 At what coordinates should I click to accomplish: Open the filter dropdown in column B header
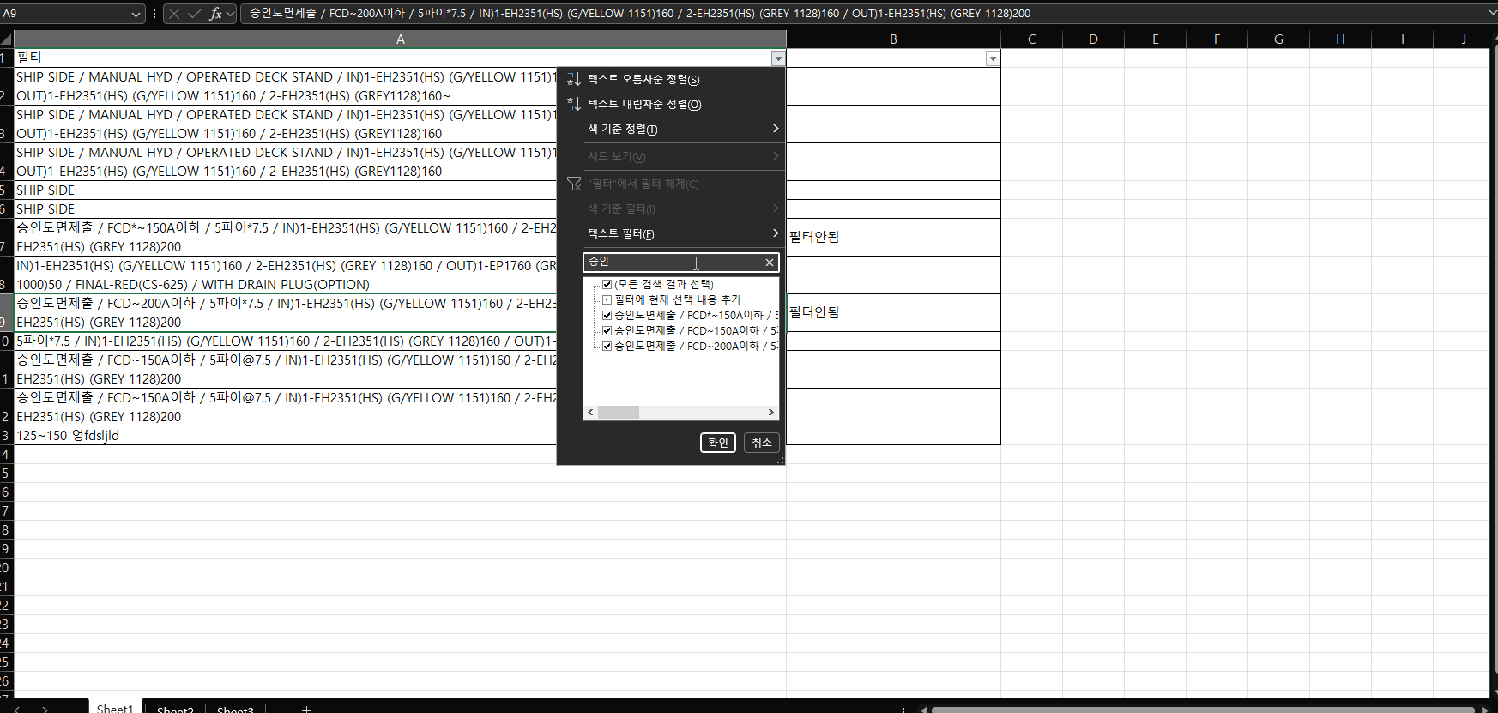click(x=993, y=59)
